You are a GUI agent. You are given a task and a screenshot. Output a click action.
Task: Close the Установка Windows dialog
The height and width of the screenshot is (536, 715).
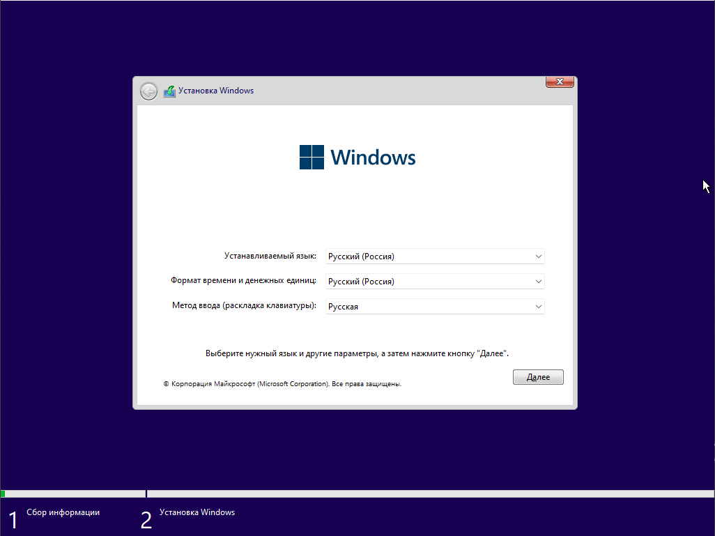pyautogui.click(x=560, y=82)
